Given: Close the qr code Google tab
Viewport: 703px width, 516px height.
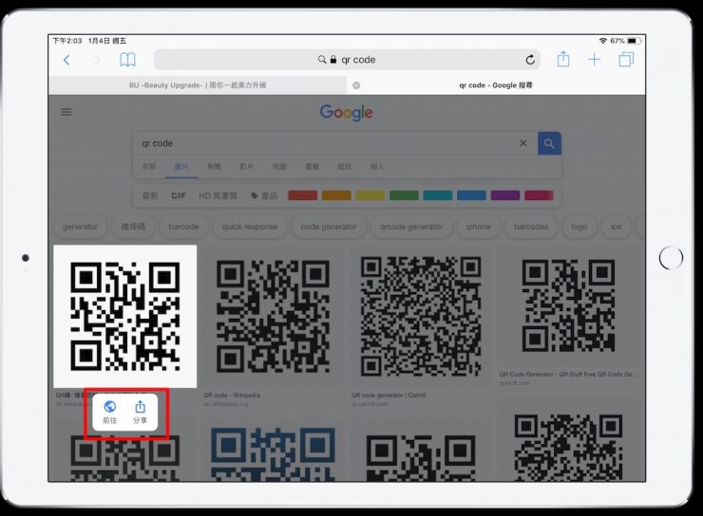Looking at the screenshot, I should 356,85.
